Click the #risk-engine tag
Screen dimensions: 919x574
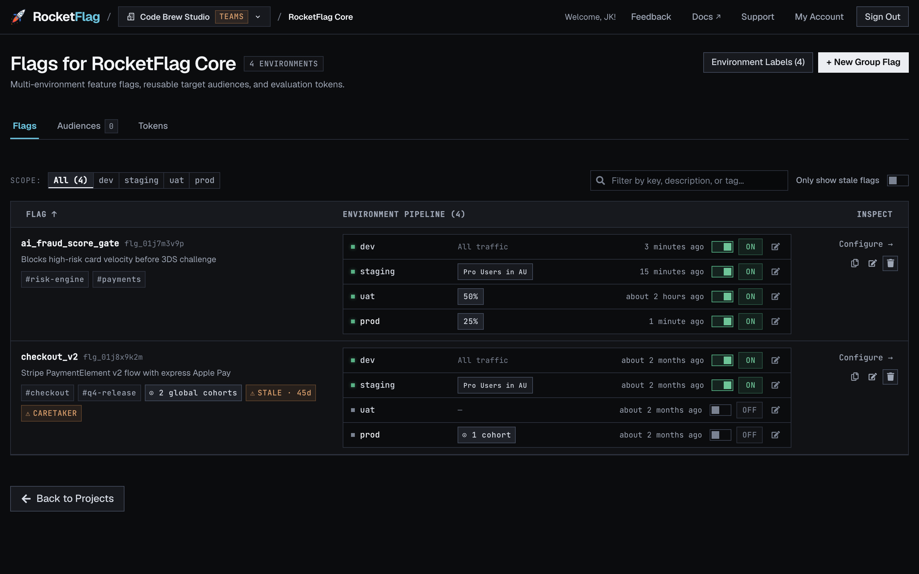pyautogui.click(x=55, y=279)
